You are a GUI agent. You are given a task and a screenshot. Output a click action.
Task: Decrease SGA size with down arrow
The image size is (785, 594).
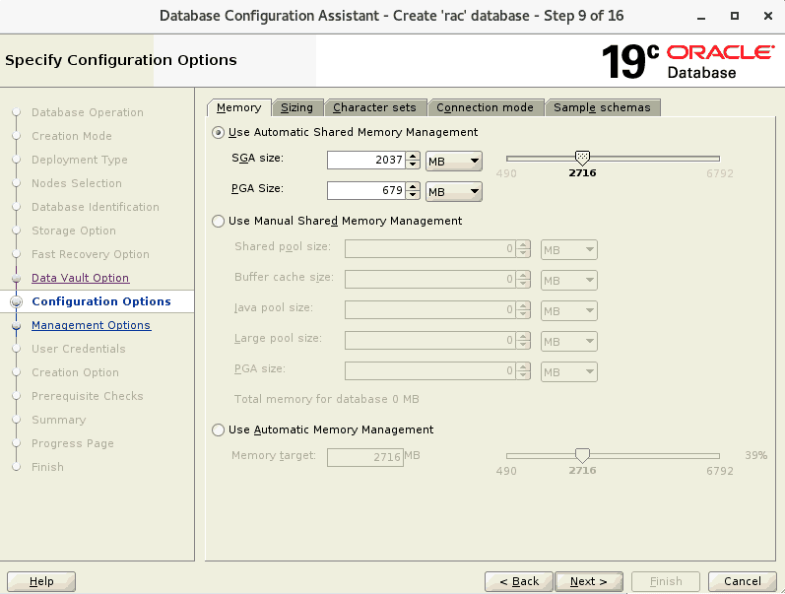(x=413, y=165)
